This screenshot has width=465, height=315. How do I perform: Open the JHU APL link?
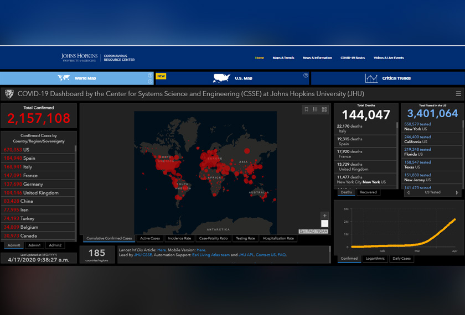click(246, 255)
